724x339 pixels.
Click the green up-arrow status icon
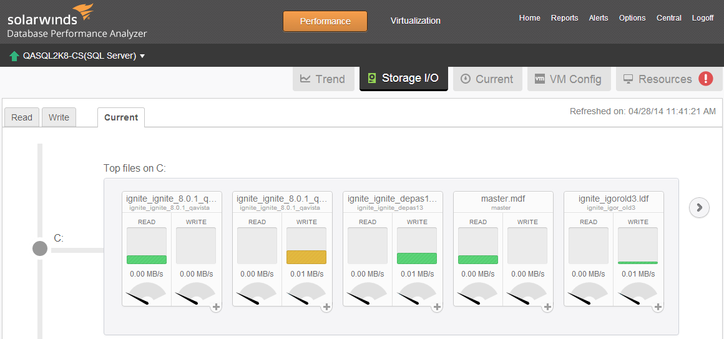14,56
